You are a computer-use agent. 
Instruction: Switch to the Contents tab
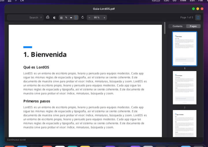tap(177, 26)
